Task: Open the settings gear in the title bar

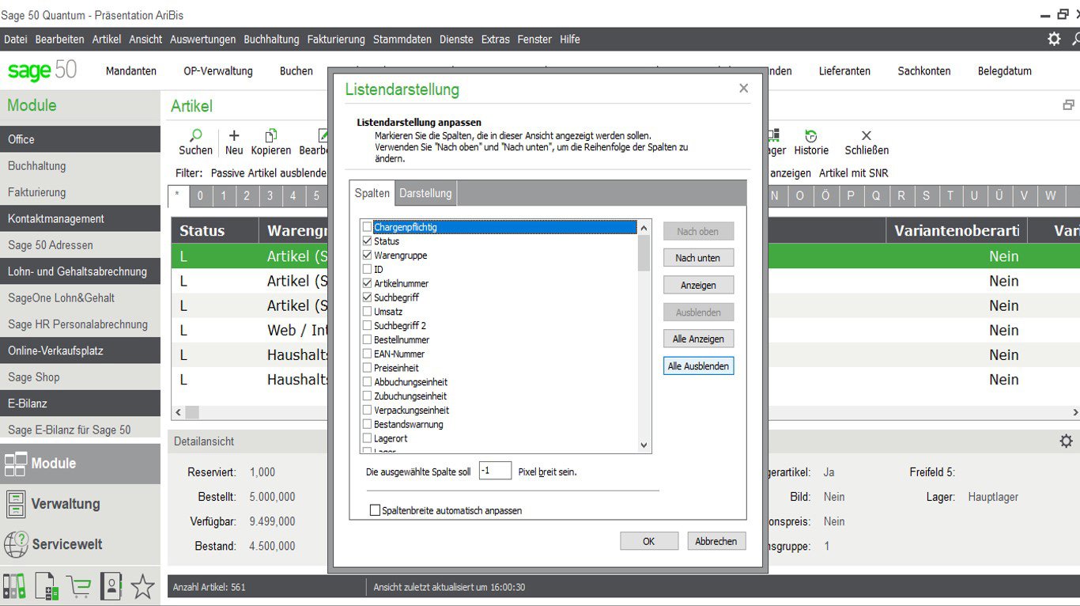Action: (1053, 38)
